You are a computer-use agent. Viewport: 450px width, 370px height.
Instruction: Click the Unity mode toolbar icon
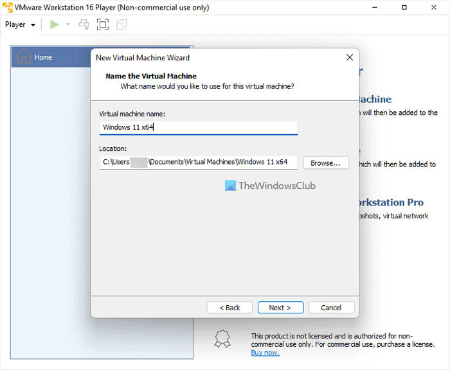[122, 24]
